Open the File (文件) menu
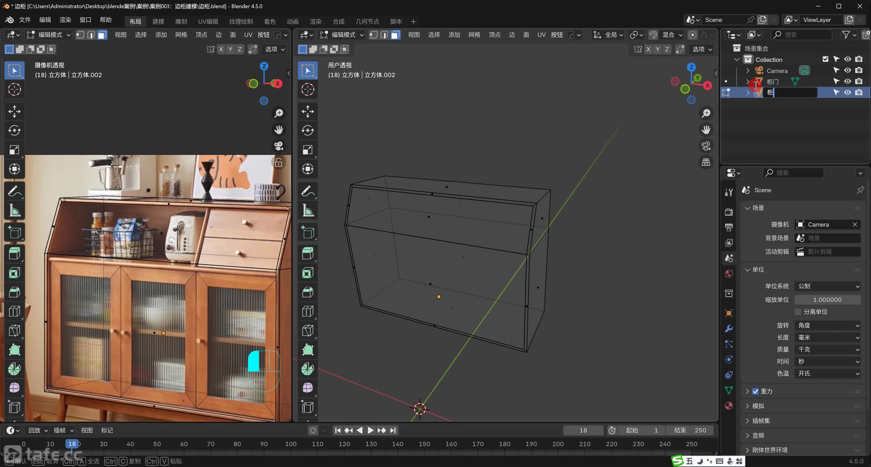871x467 pixels. 24,20
